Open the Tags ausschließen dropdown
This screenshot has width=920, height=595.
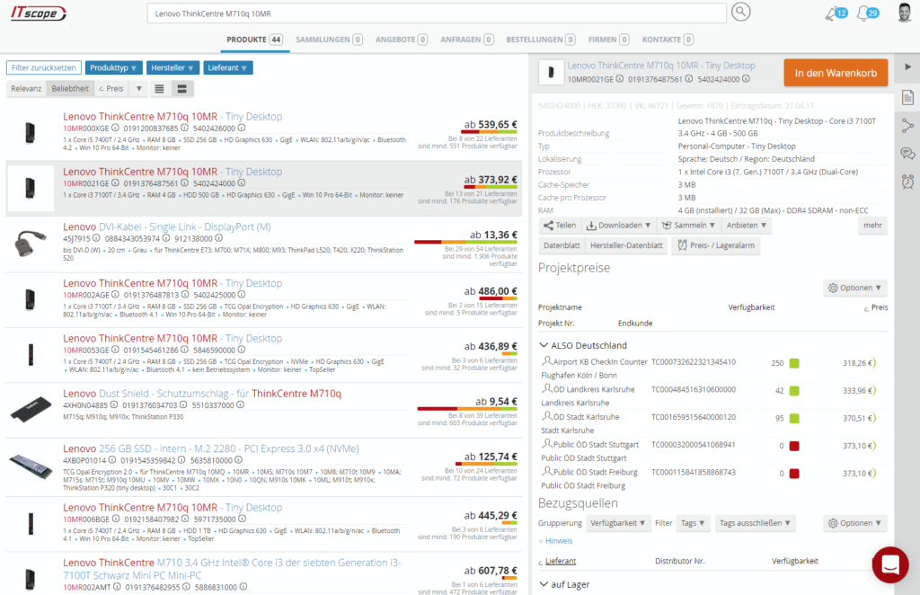pos(755,523)
